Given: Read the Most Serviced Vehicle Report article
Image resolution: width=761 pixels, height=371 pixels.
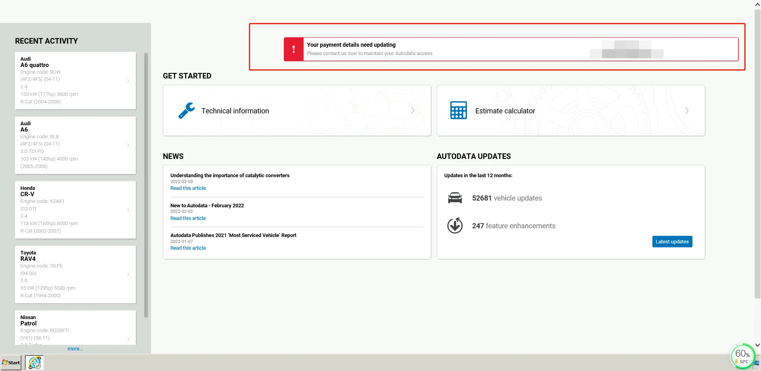Looking at the screenshot, I should click(188, 248).
